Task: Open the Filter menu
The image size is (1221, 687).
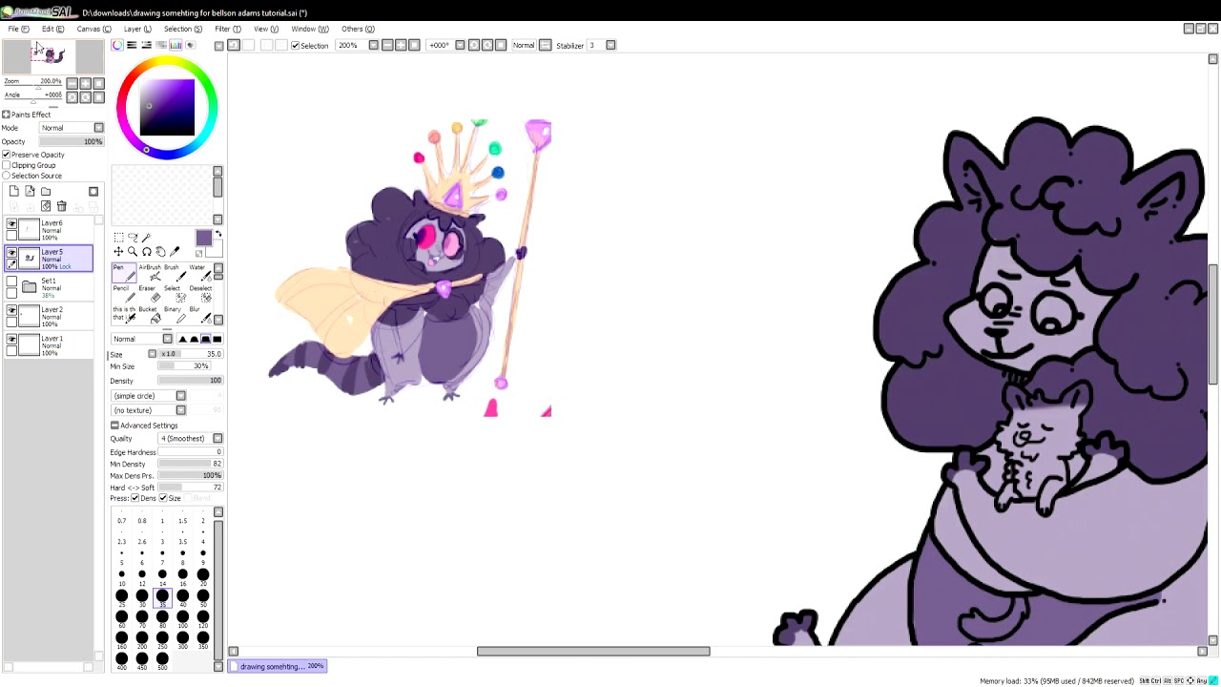Action: 228,29
